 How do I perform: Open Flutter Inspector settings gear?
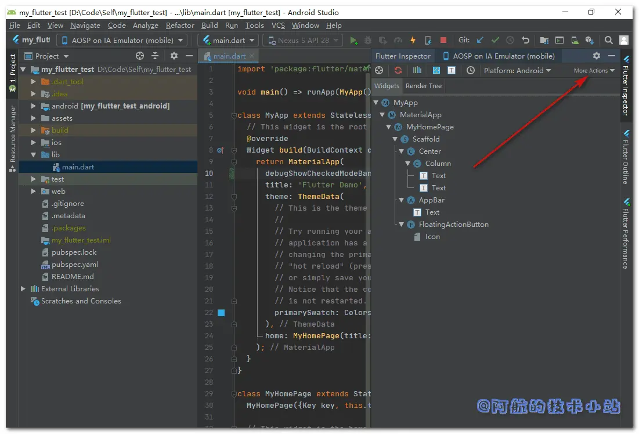[x=597, y=56]
